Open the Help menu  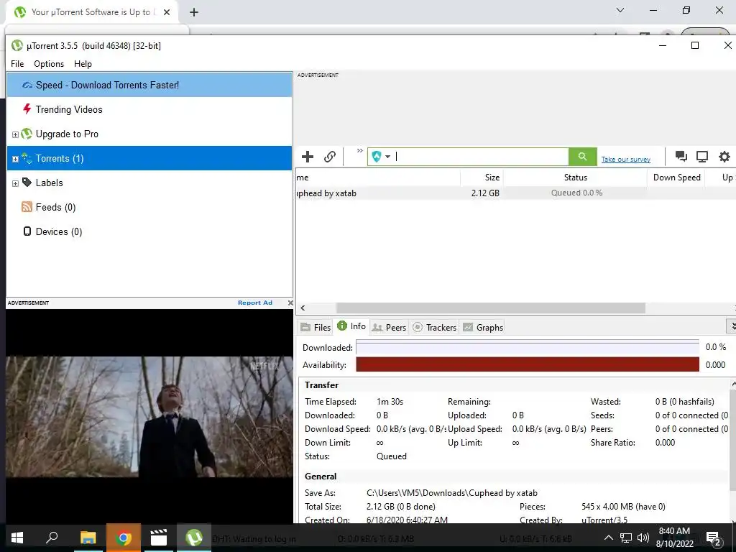click(83, 64)
